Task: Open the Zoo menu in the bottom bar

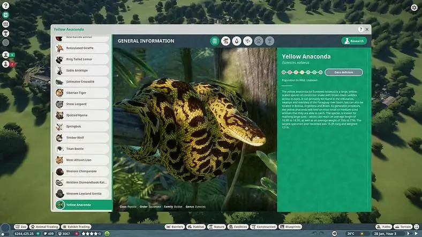Action: 21,227
